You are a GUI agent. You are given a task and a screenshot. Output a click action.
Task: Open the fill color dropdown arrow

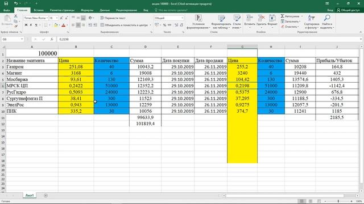(x=59, y=25)
